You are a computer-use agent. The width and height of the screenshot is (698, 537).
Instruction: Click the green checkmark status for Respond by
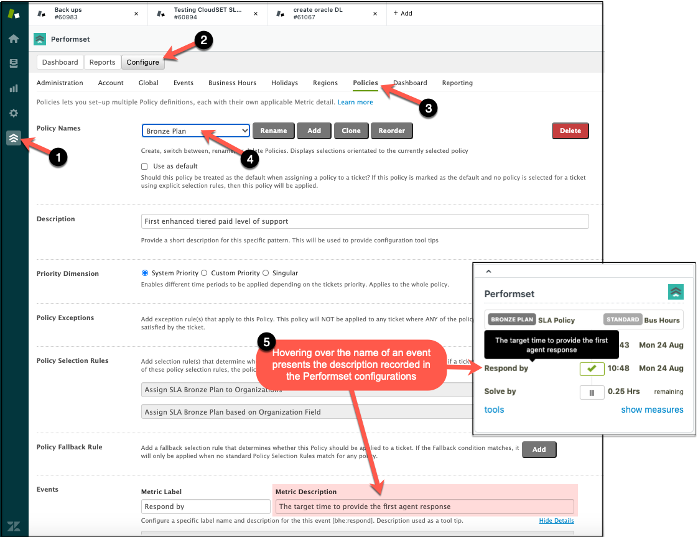point(592,369)
